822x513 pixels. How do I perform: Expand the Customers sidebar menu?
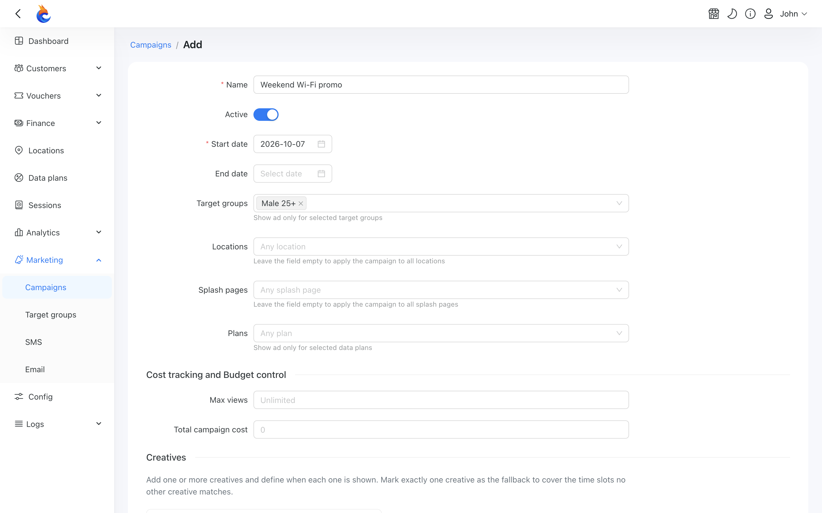(57, 68)
